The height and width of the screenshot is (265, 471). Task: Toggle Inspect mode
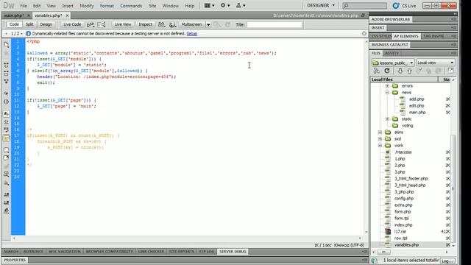coord(146,24)
